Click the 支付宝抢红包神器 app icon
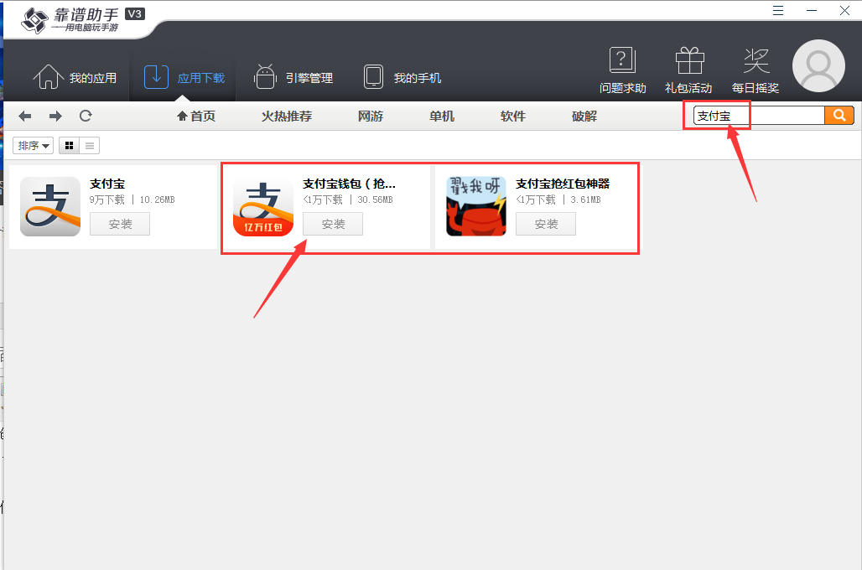 click(476, 207)
